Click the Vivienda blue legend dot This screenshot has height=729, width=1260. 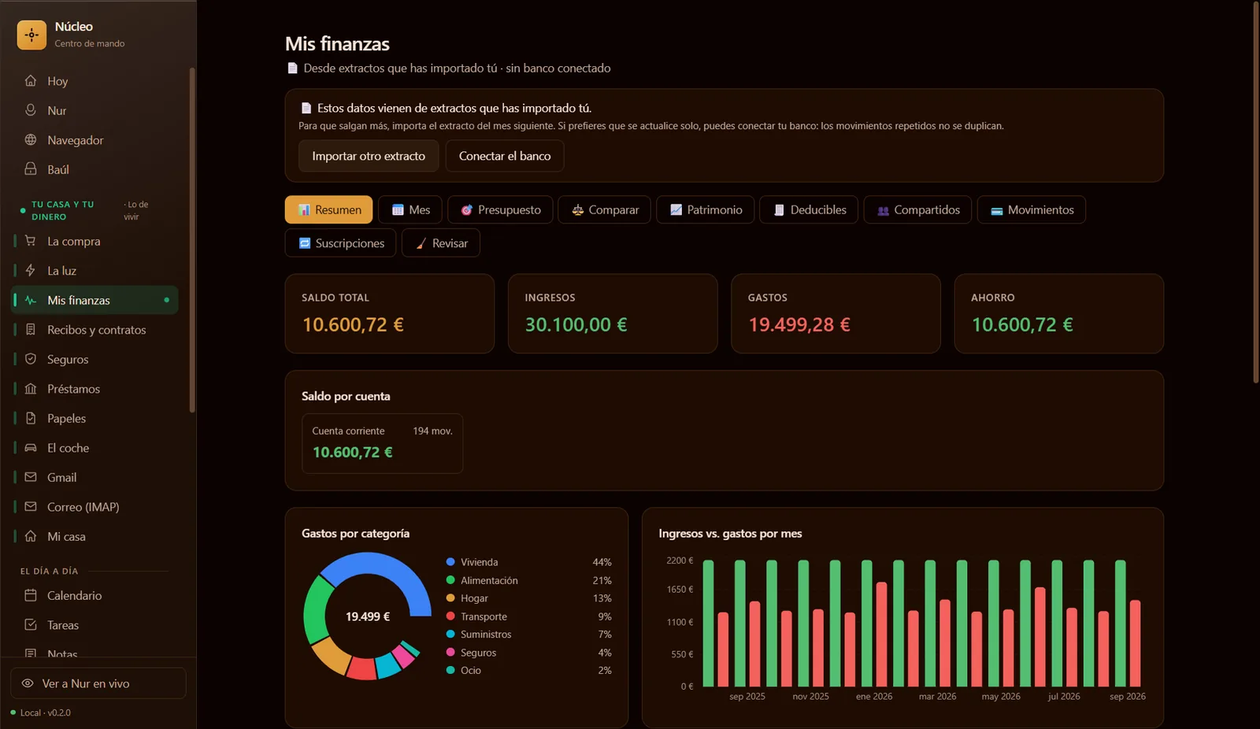[x=450, y=562]
